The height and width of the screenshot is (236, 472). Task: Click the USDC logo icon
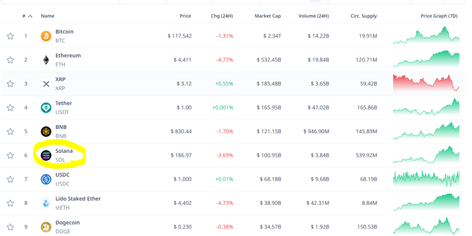46,179
